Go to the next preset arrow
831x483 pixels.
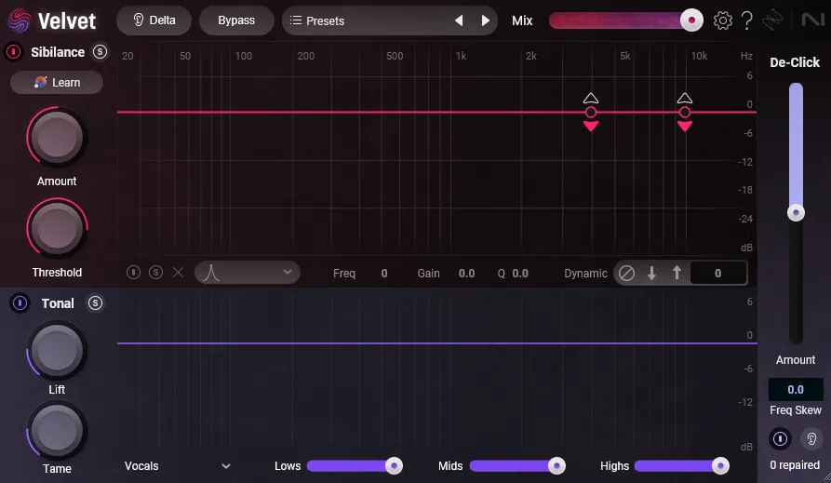pos(485,20)
